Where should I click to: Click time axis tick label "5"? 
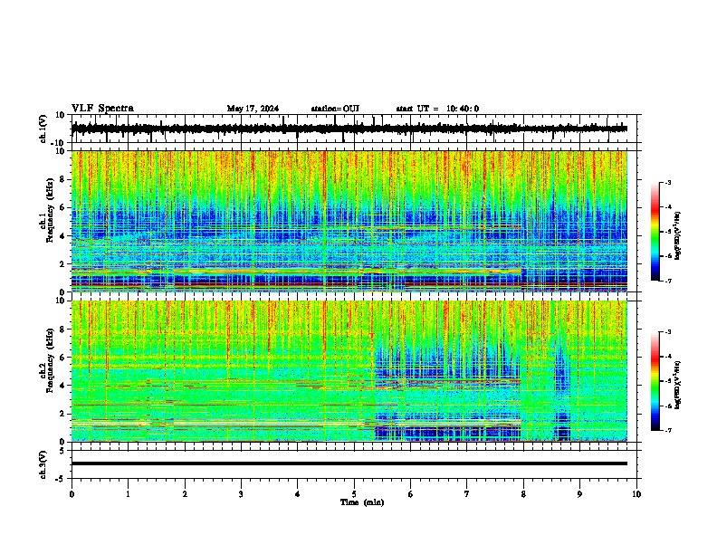(x=354, y=494)
